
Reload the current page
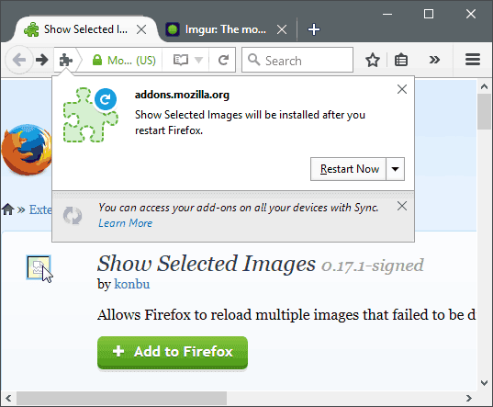pyautogui.click(x=223, y=60)
